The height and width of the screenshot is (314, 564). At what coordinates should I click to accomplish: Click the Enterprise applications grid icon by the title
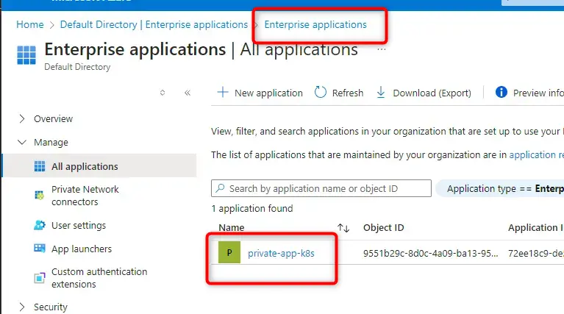click(x=26, y=55)
